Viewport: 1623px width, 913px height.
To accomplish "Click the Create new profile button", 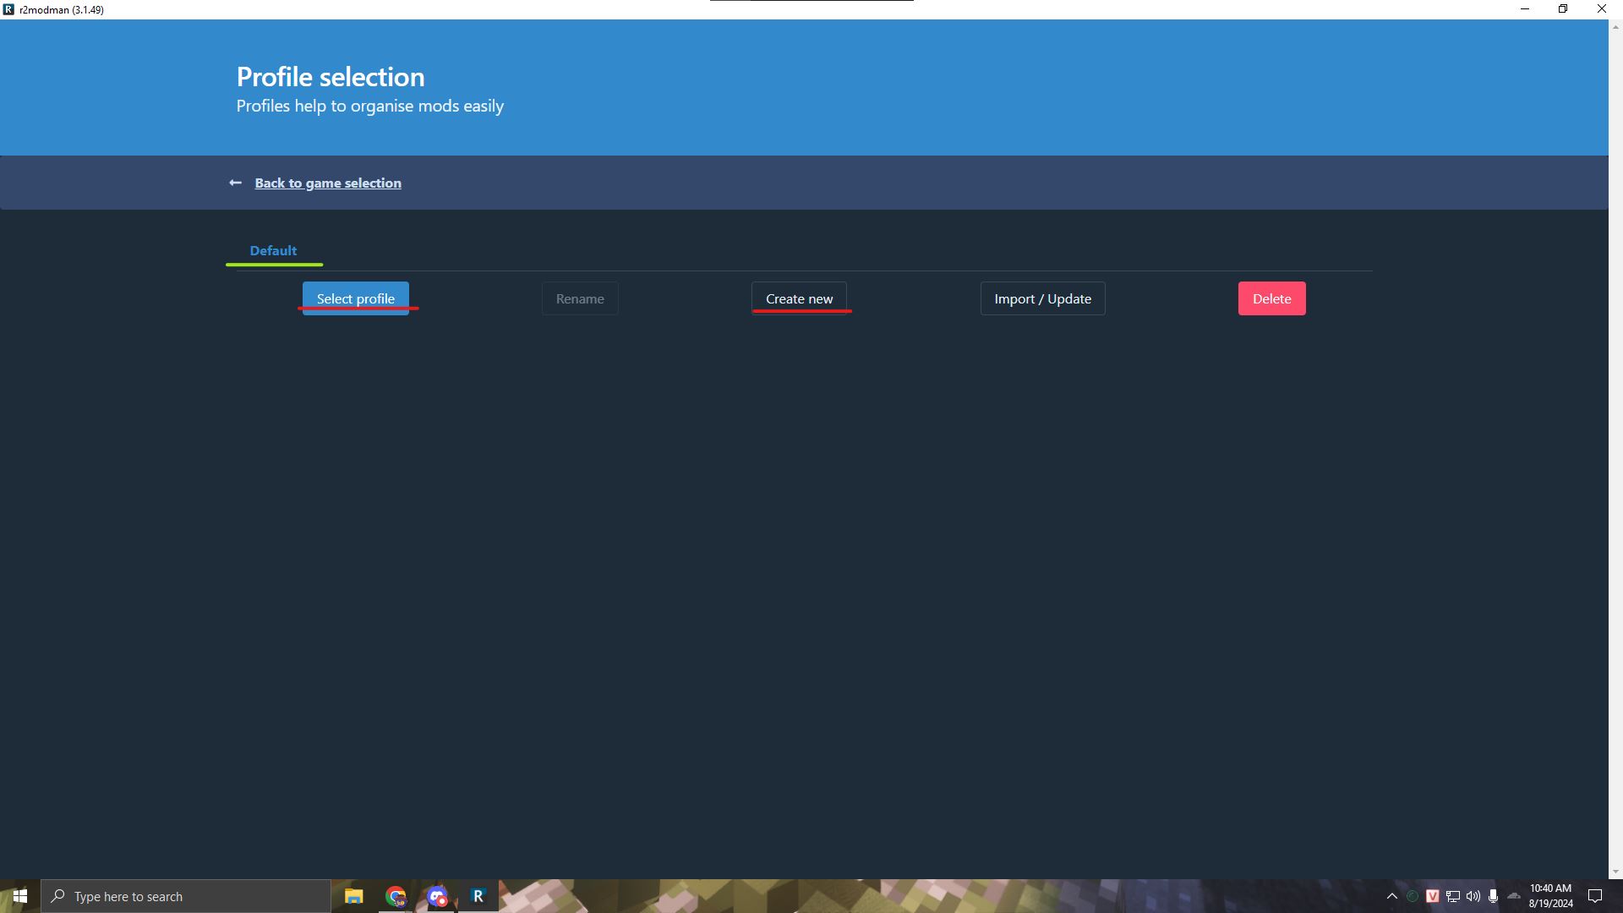I will click(x=799, y=298).
